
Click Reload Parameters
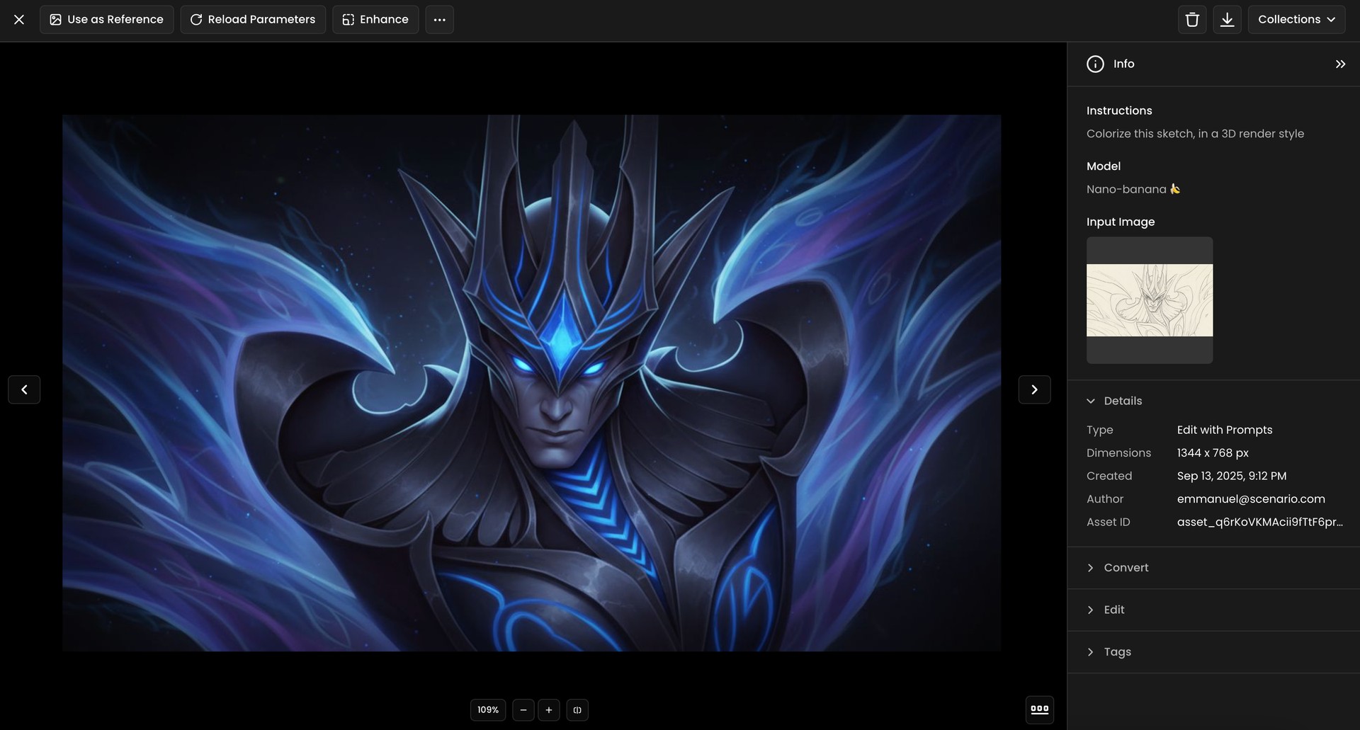click(x=252, y=19)
